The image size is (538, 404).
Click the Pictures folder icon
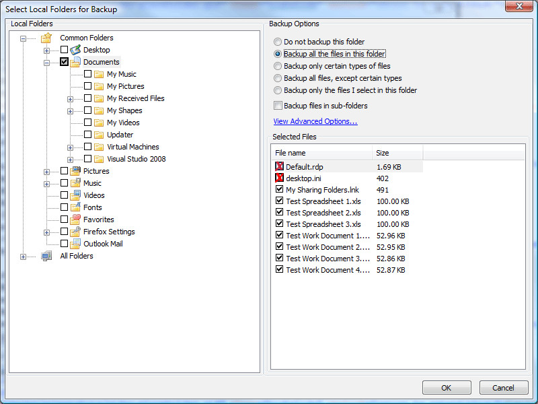(75, 171)
